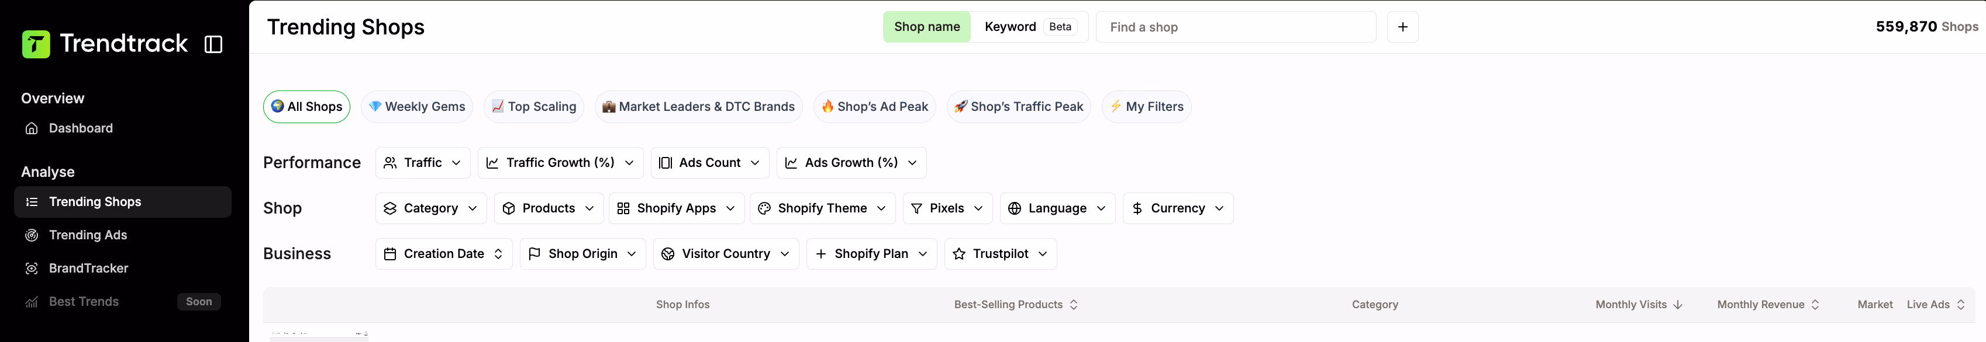Viewport: 1986px width, 342px height.
Task: Click the Find a shop field
Action: [1235, 27]
